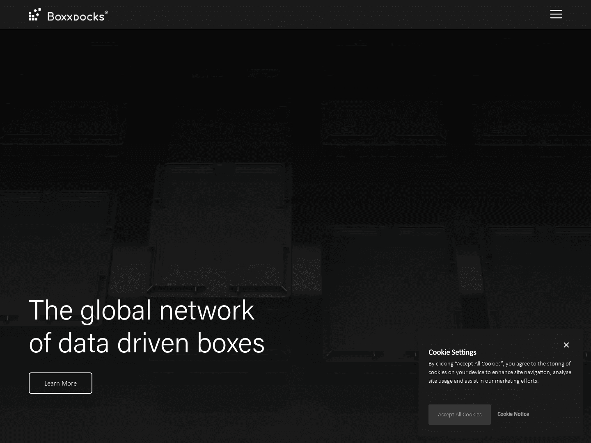View the Cookie Notice details
This screenshot has width=591, height=443.
(513, 414)
